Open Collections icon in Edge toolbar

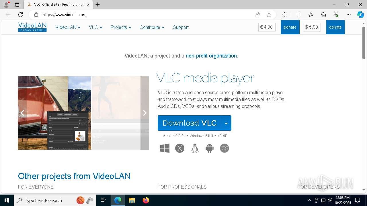pyautogui.click(x=323, y=15)
